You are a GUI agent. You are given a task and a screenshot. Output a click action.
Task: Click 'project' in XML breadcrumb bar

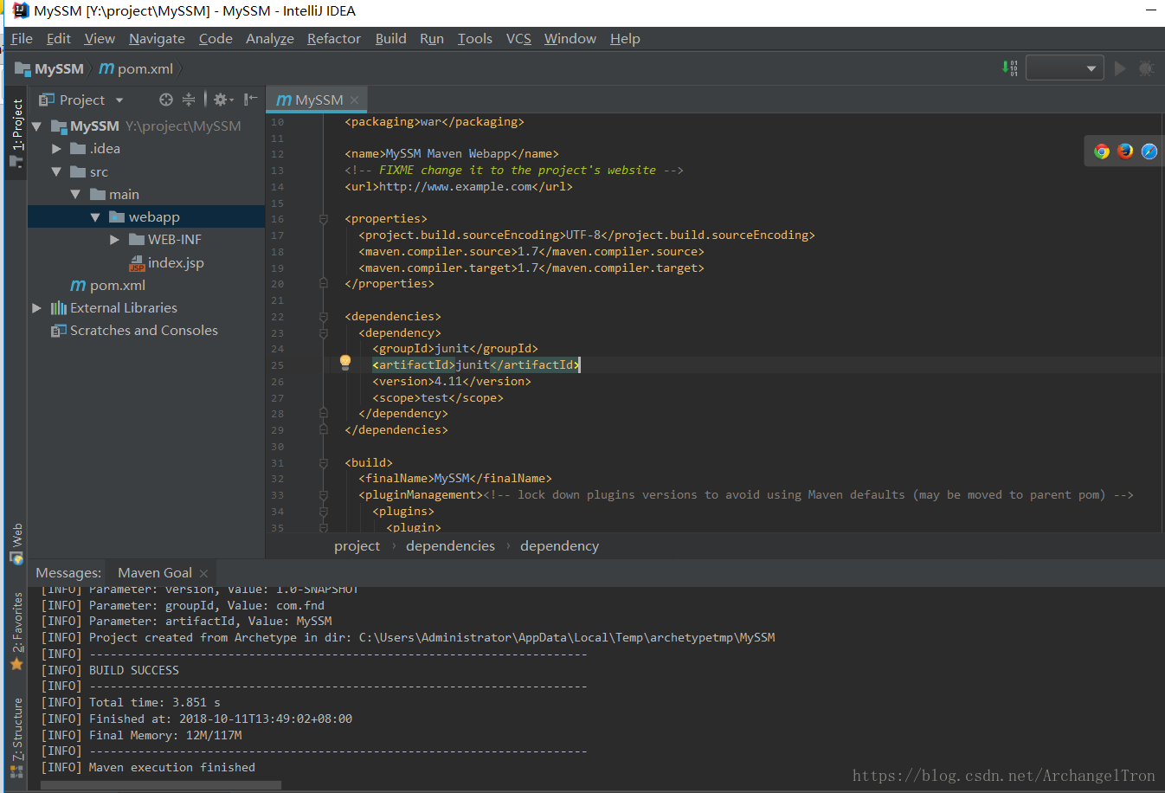(357, 545)
